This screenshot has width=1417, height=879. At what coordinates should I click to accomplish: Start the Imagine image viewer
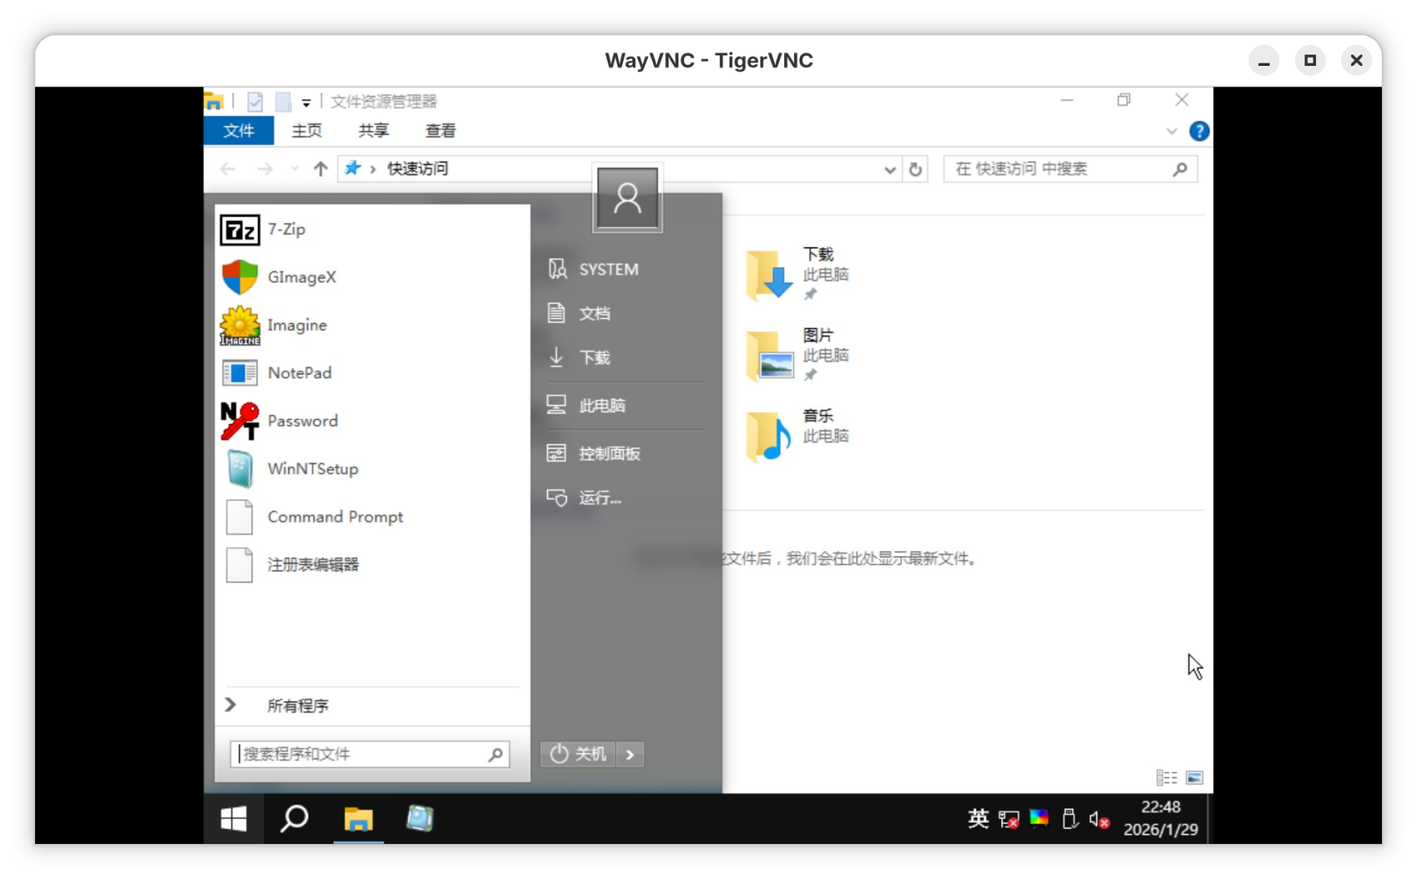296,326
